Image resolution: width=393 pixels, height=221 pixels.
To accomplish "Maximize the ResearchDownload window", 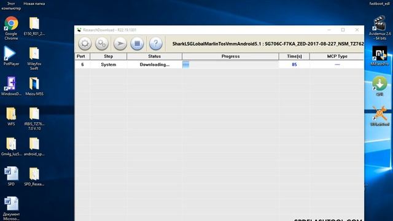I will pyautogui.click(x=343, y=30).
